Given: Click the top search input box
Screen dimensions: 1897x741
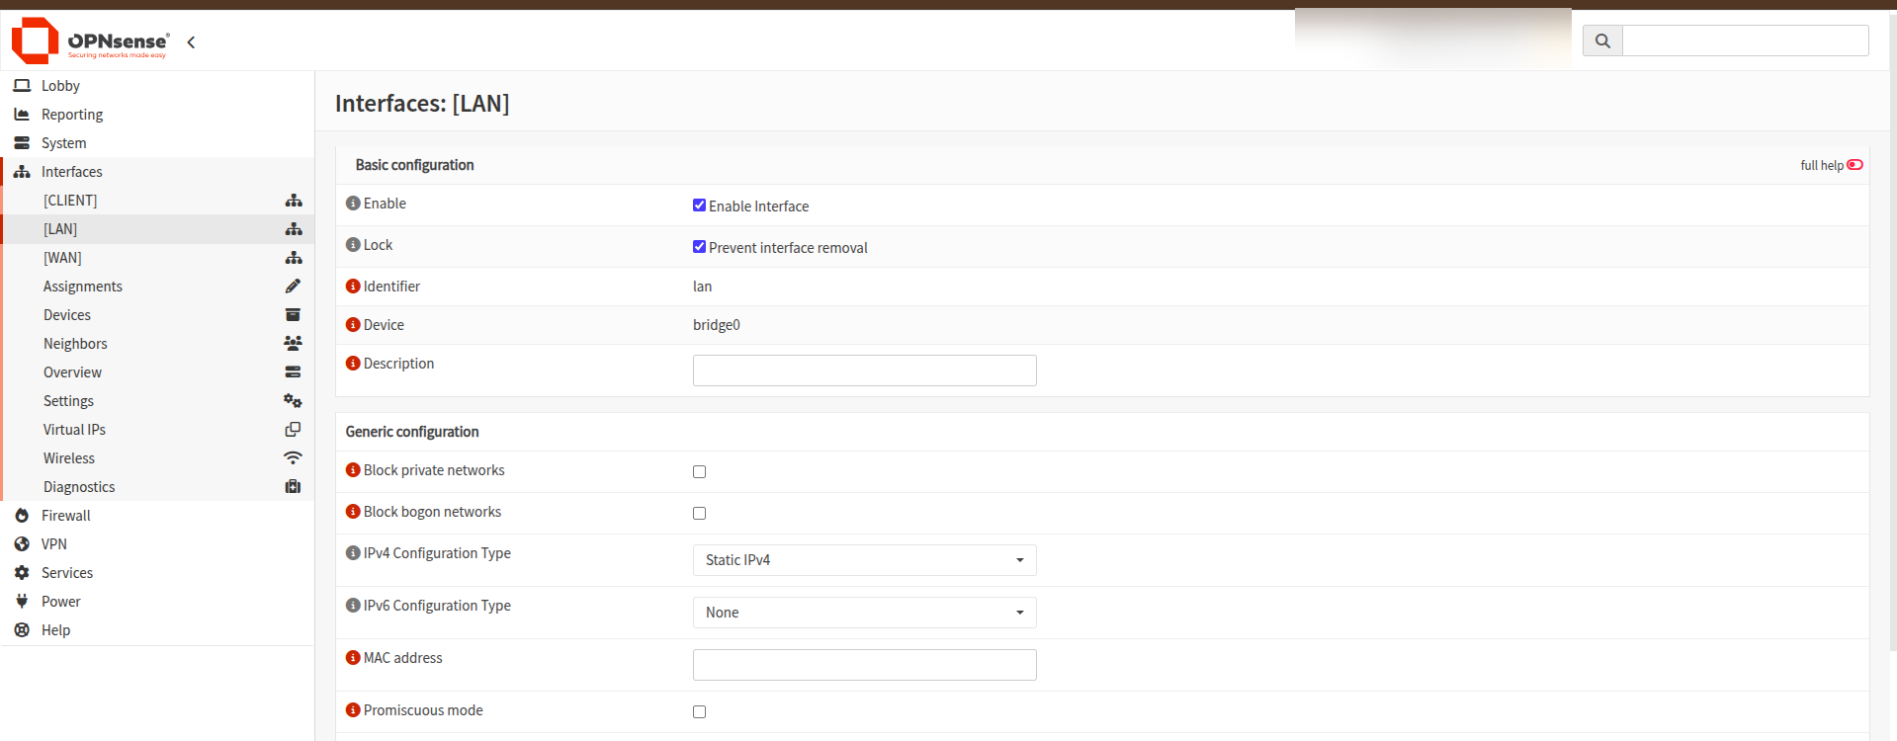Looking at the screenshot, I should coord(1745,41).
